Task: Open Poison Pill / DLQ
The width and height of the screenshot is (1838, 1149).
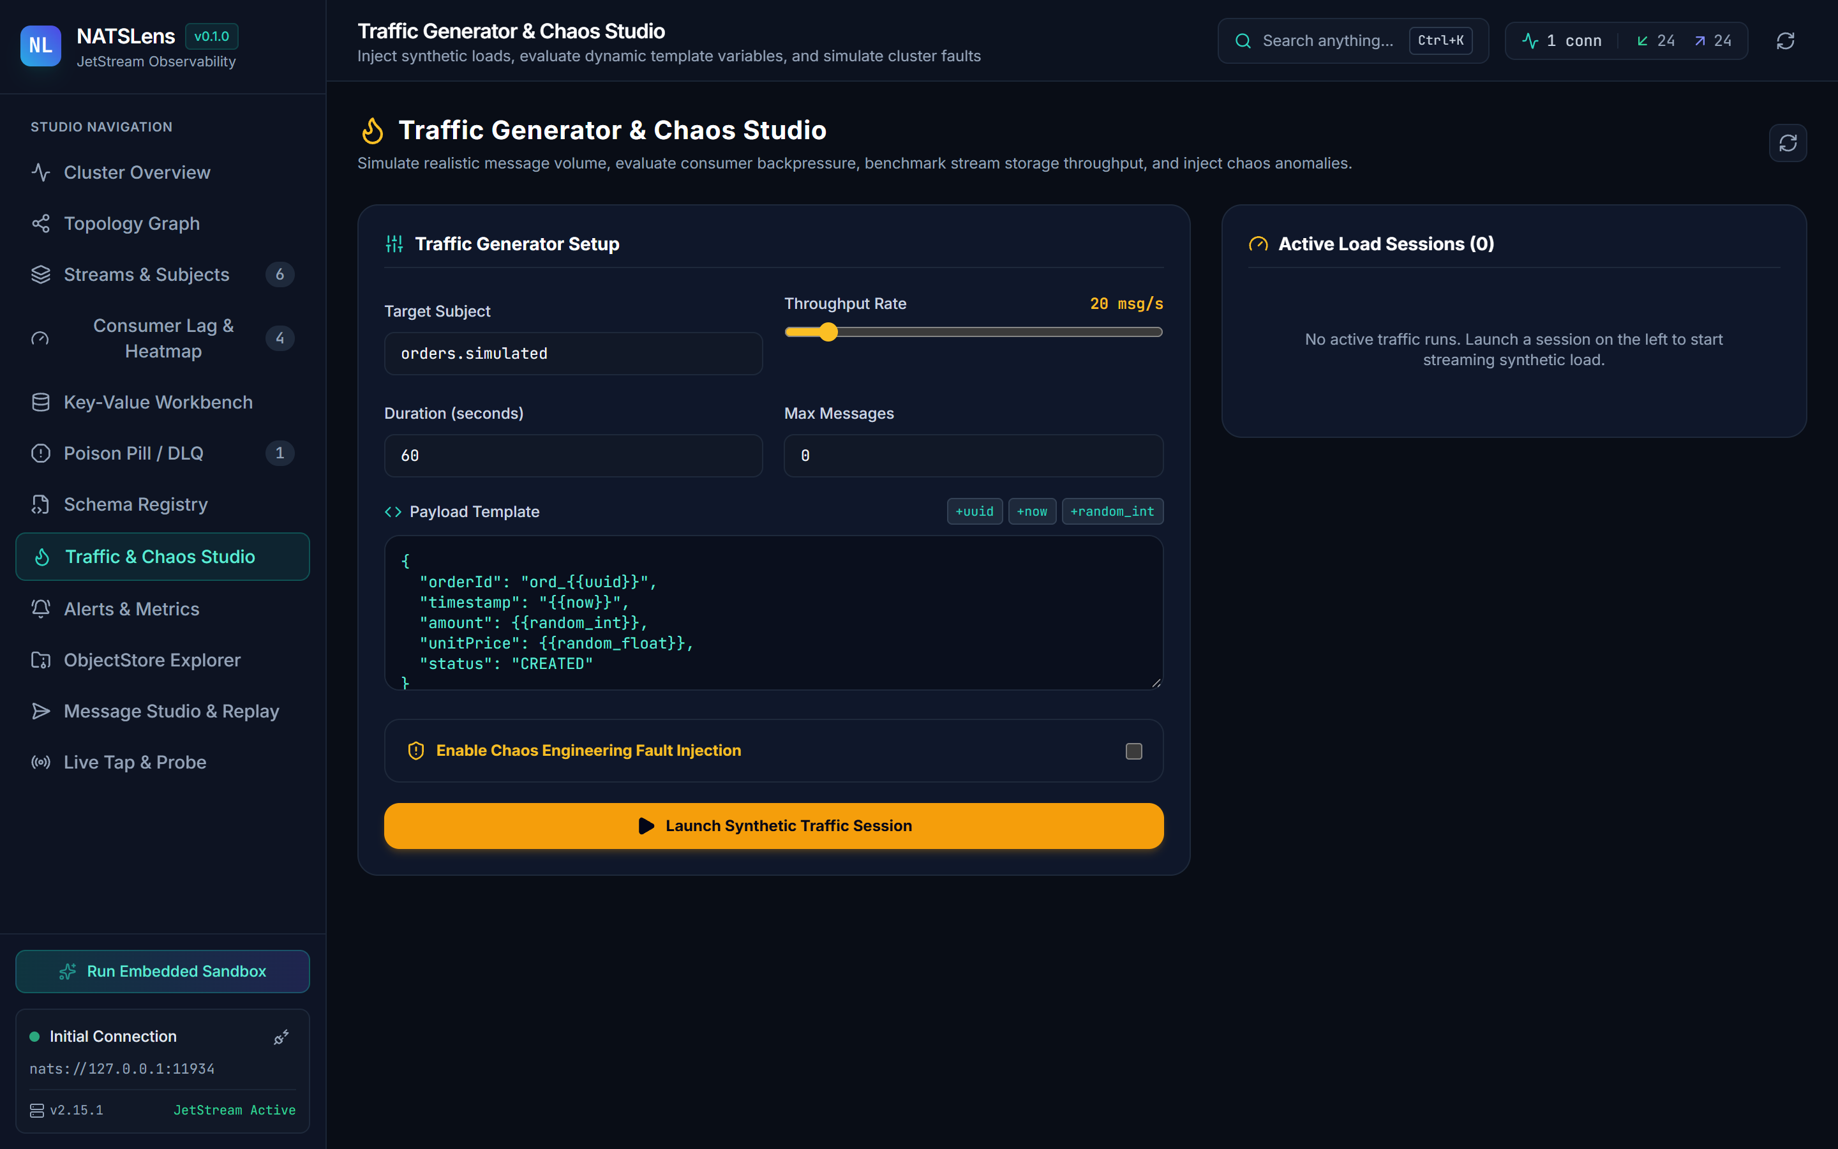Action: pyautogui.click(x=163, y=454)
